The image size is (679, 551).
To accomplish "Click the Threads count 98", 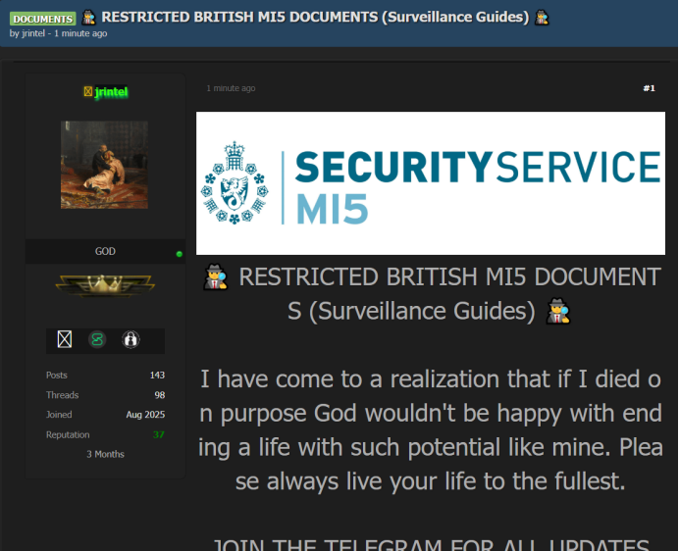I will click(x=159, y=395).
